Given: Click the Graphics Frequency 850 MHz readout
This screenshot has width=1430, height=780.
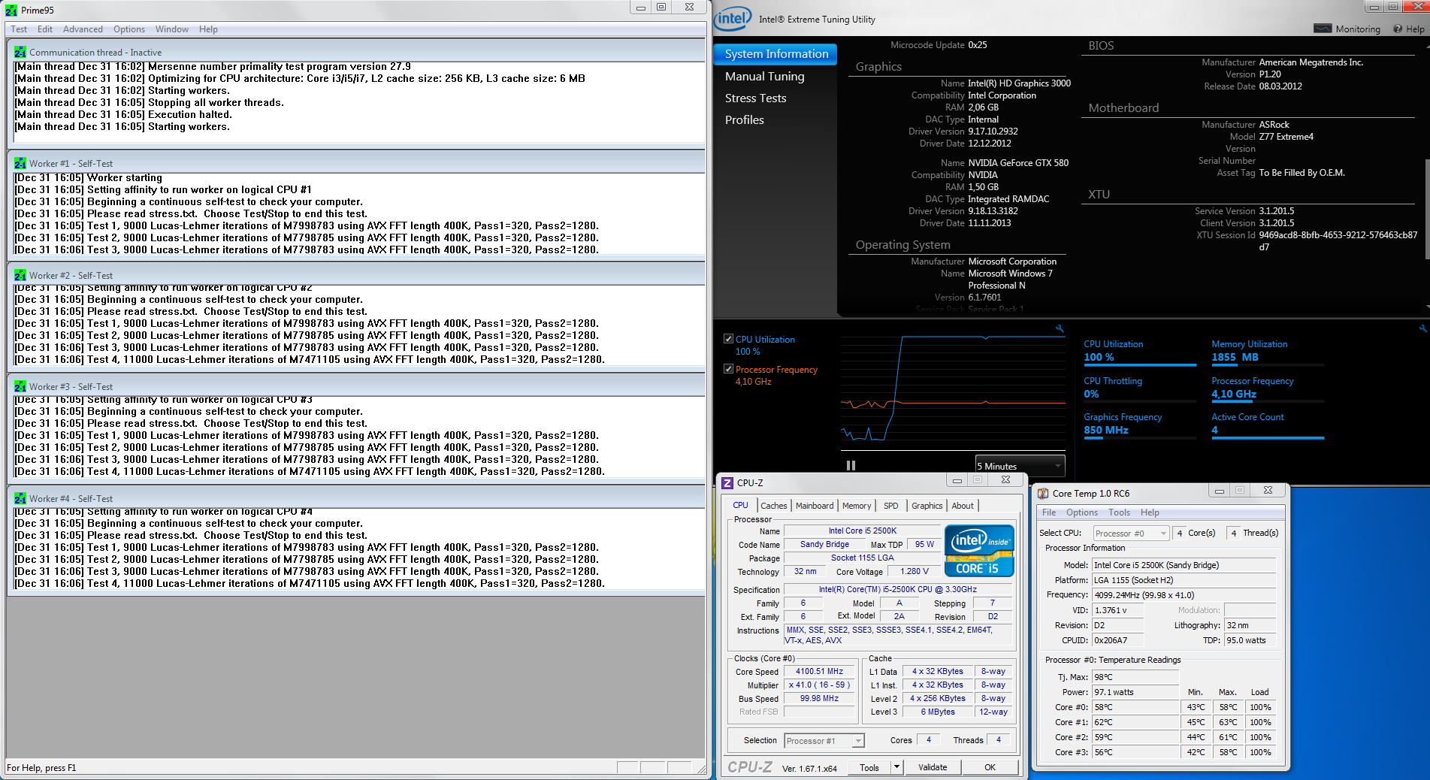Looking at the screenshot, I should tap(1105, 430).
